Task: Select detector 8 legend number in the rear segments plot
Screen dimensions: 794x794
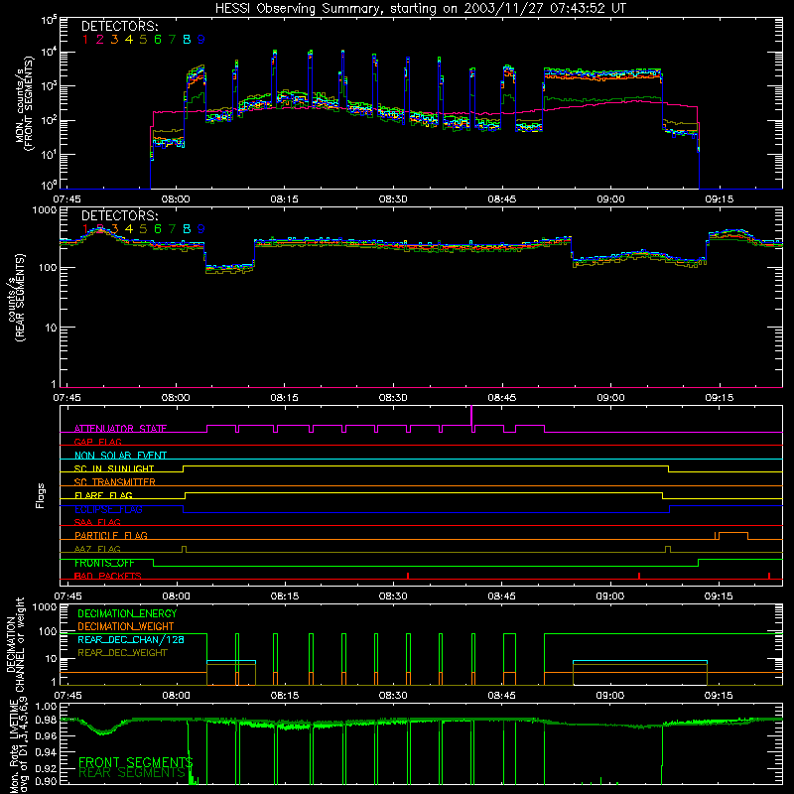Action: click(187, 229)
